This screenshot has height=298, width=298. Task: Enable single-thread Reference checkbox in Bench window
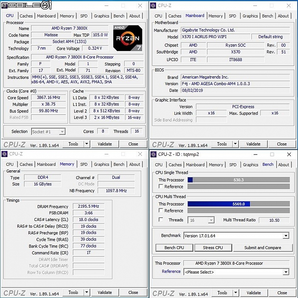pos(161,186)
